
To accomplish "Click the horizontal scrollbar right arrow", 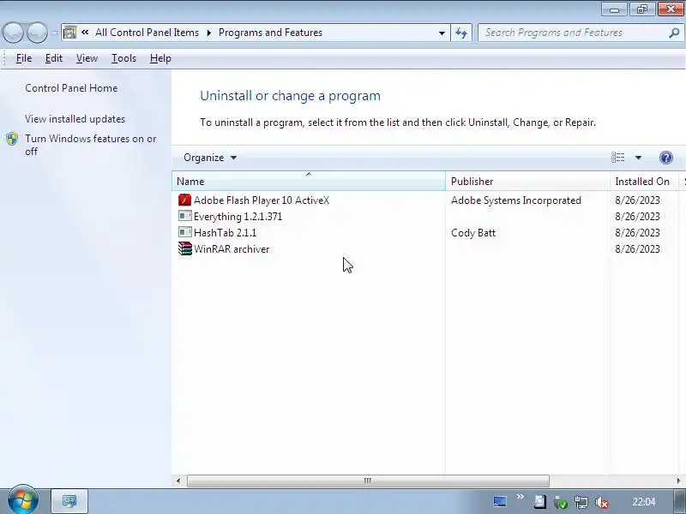I will click(x=678, y=481).
